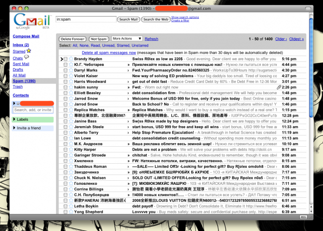Star the Kitty Harper email
The width and height of the screenshot is (323, 231).
click(x=71, y=149)
